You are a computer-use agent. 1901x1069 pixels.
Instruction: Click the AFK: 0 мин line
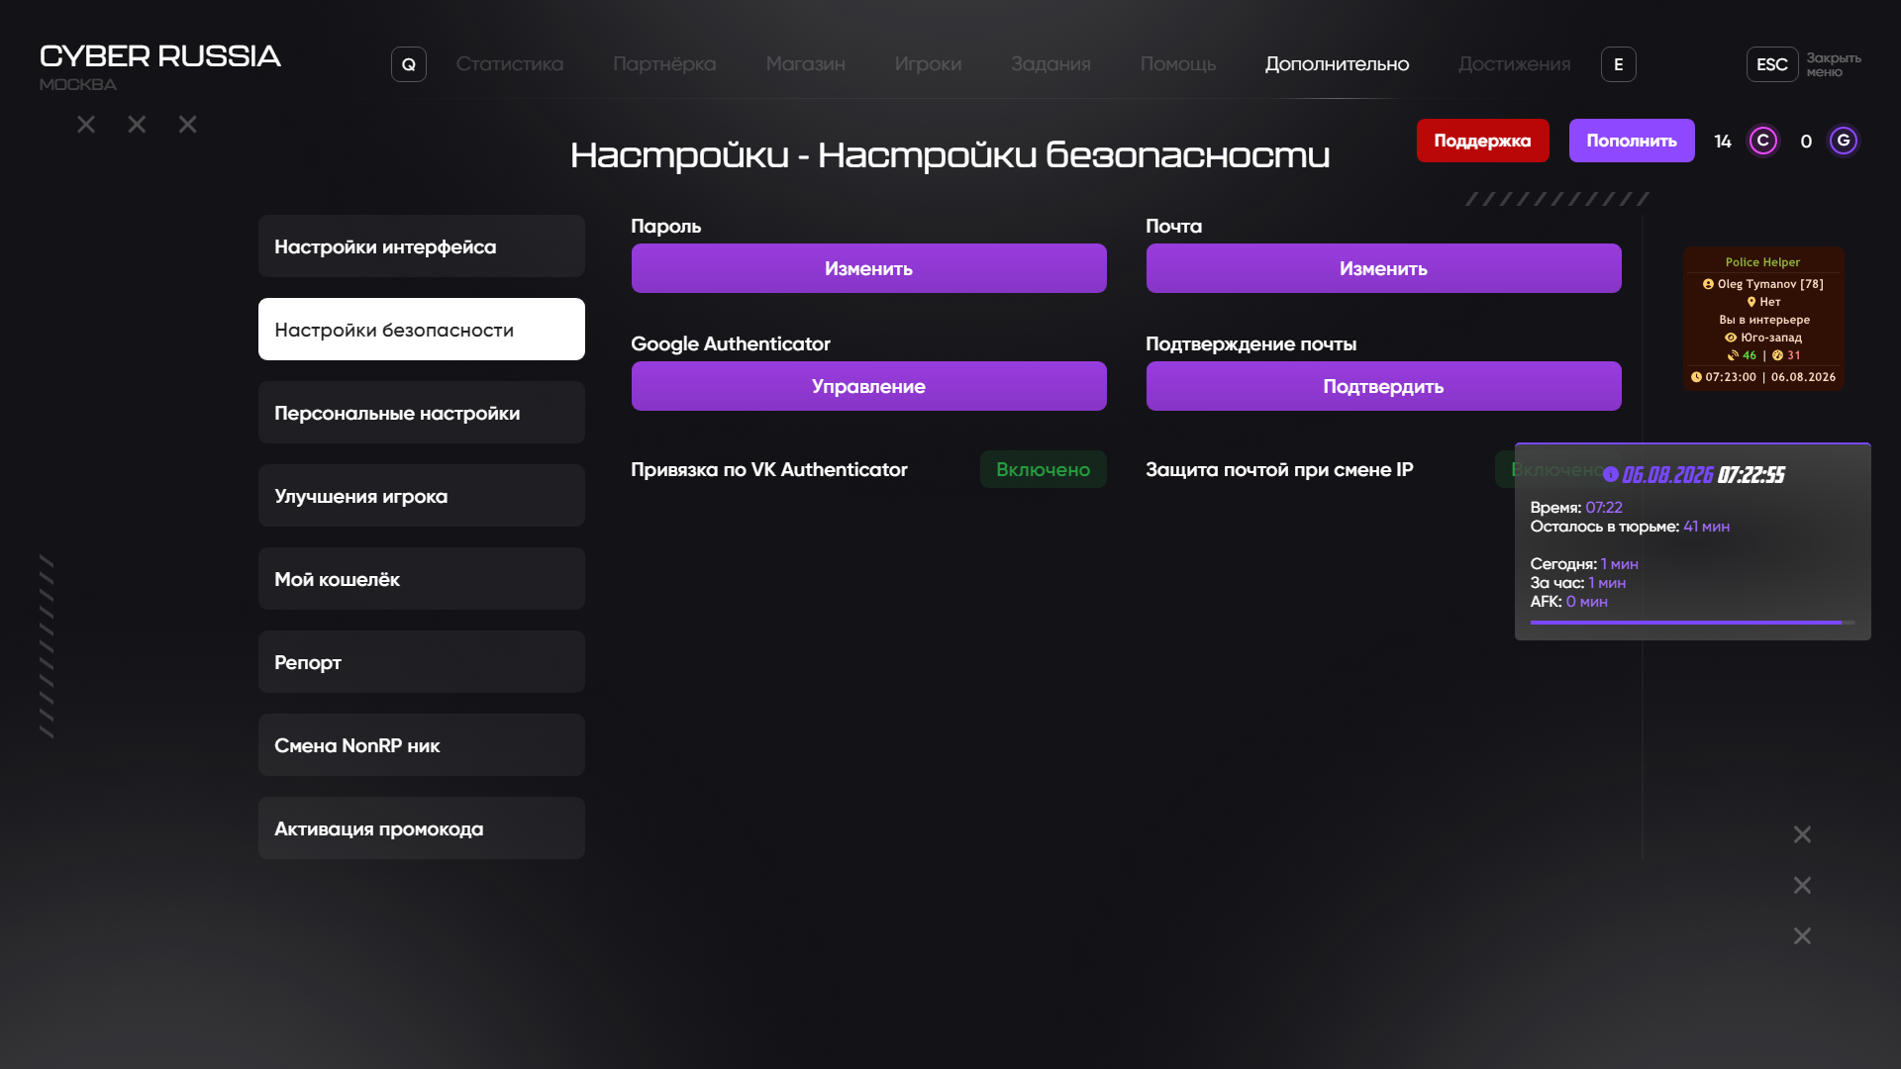click(x=1569, y=602)
